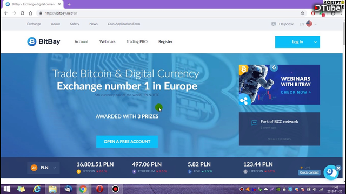This screenshot has width=346, height=194.
Task: Read the Fork of BCC network news
Action: click(x=279, y=122)
